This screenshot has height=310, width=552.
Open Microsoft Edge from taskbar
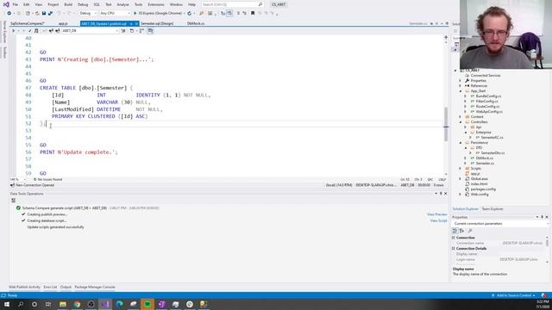[119, 304]
